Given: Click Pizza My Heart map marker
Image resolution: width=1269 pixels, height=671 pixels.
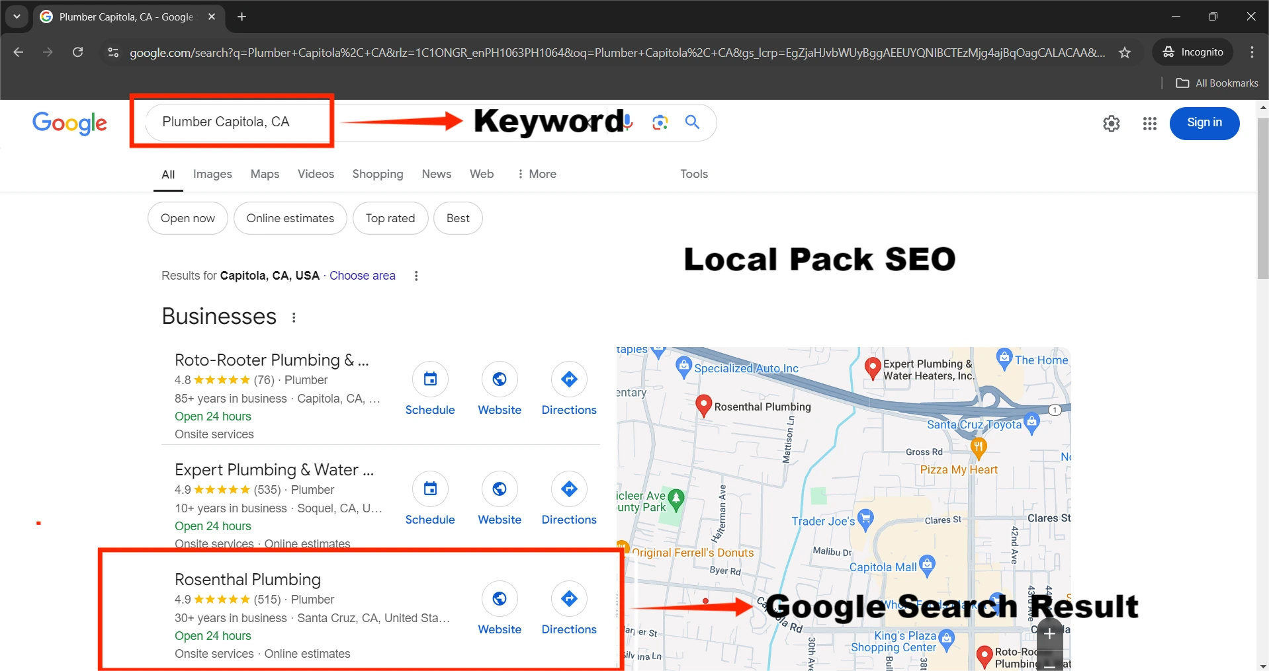Looking at the screenshot, I should click(979, 448).
